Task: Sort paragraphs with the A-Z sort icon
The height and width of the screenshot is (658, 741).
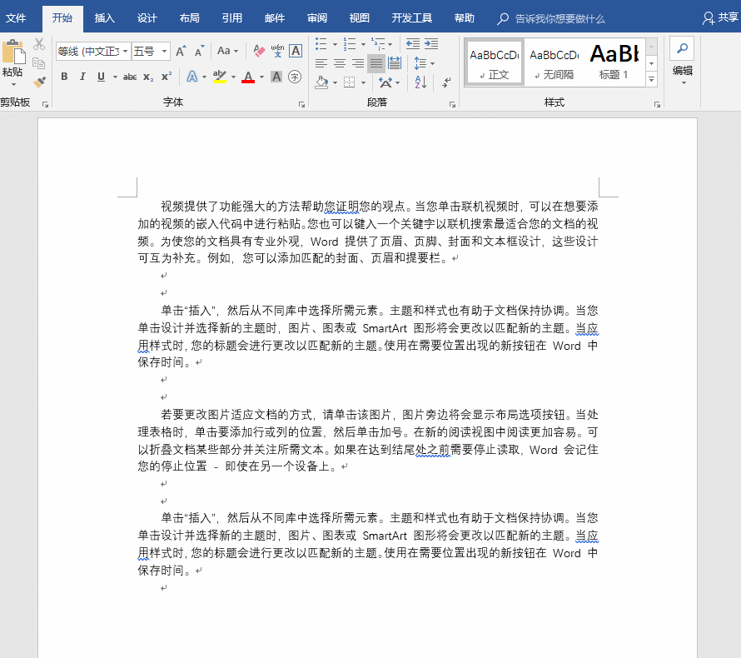Action: [x=419, y=82]
